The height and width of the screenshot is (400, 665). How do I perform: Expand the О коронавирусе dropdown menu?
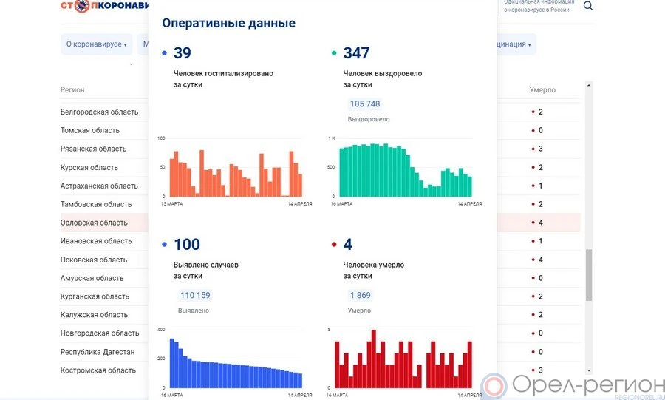click(96, 44)
